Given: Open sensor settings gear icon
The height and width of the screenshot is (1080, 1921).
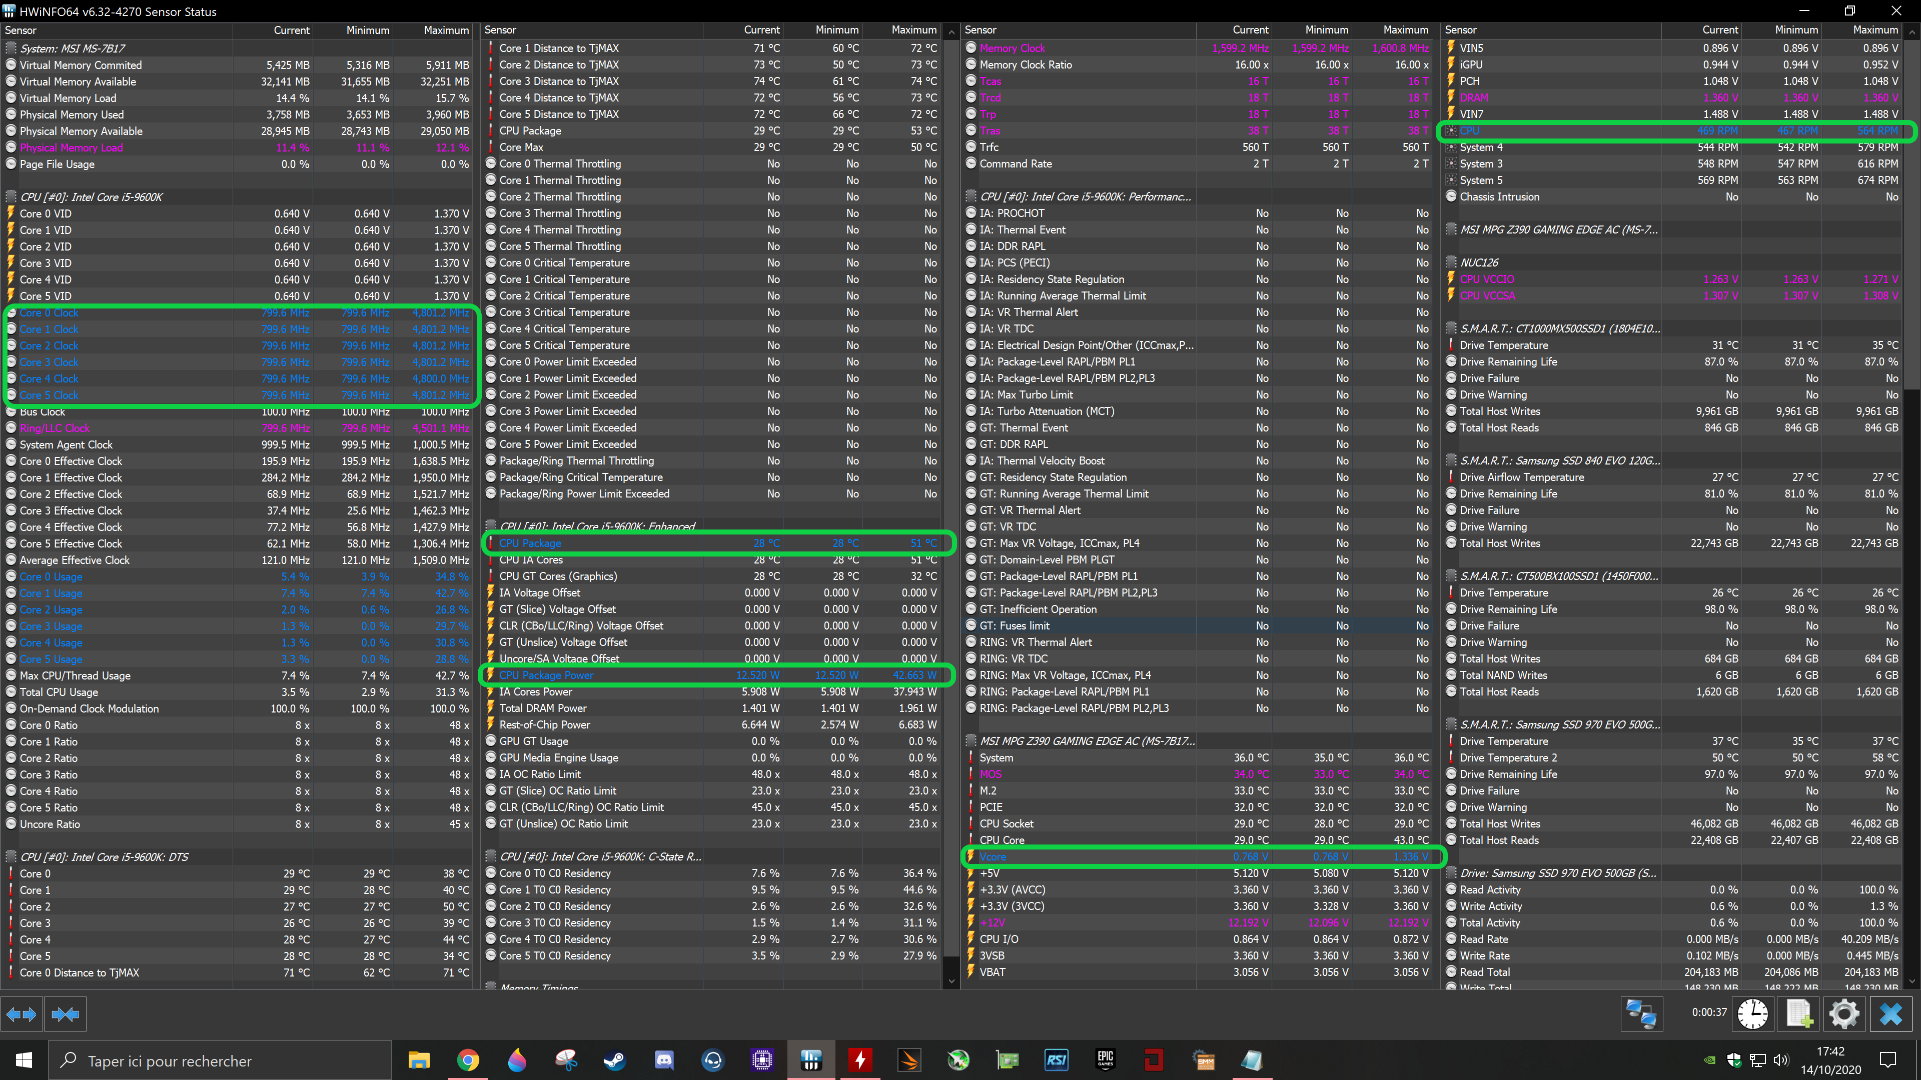Looking at the screenshot, I should tap(1844, 1013).
